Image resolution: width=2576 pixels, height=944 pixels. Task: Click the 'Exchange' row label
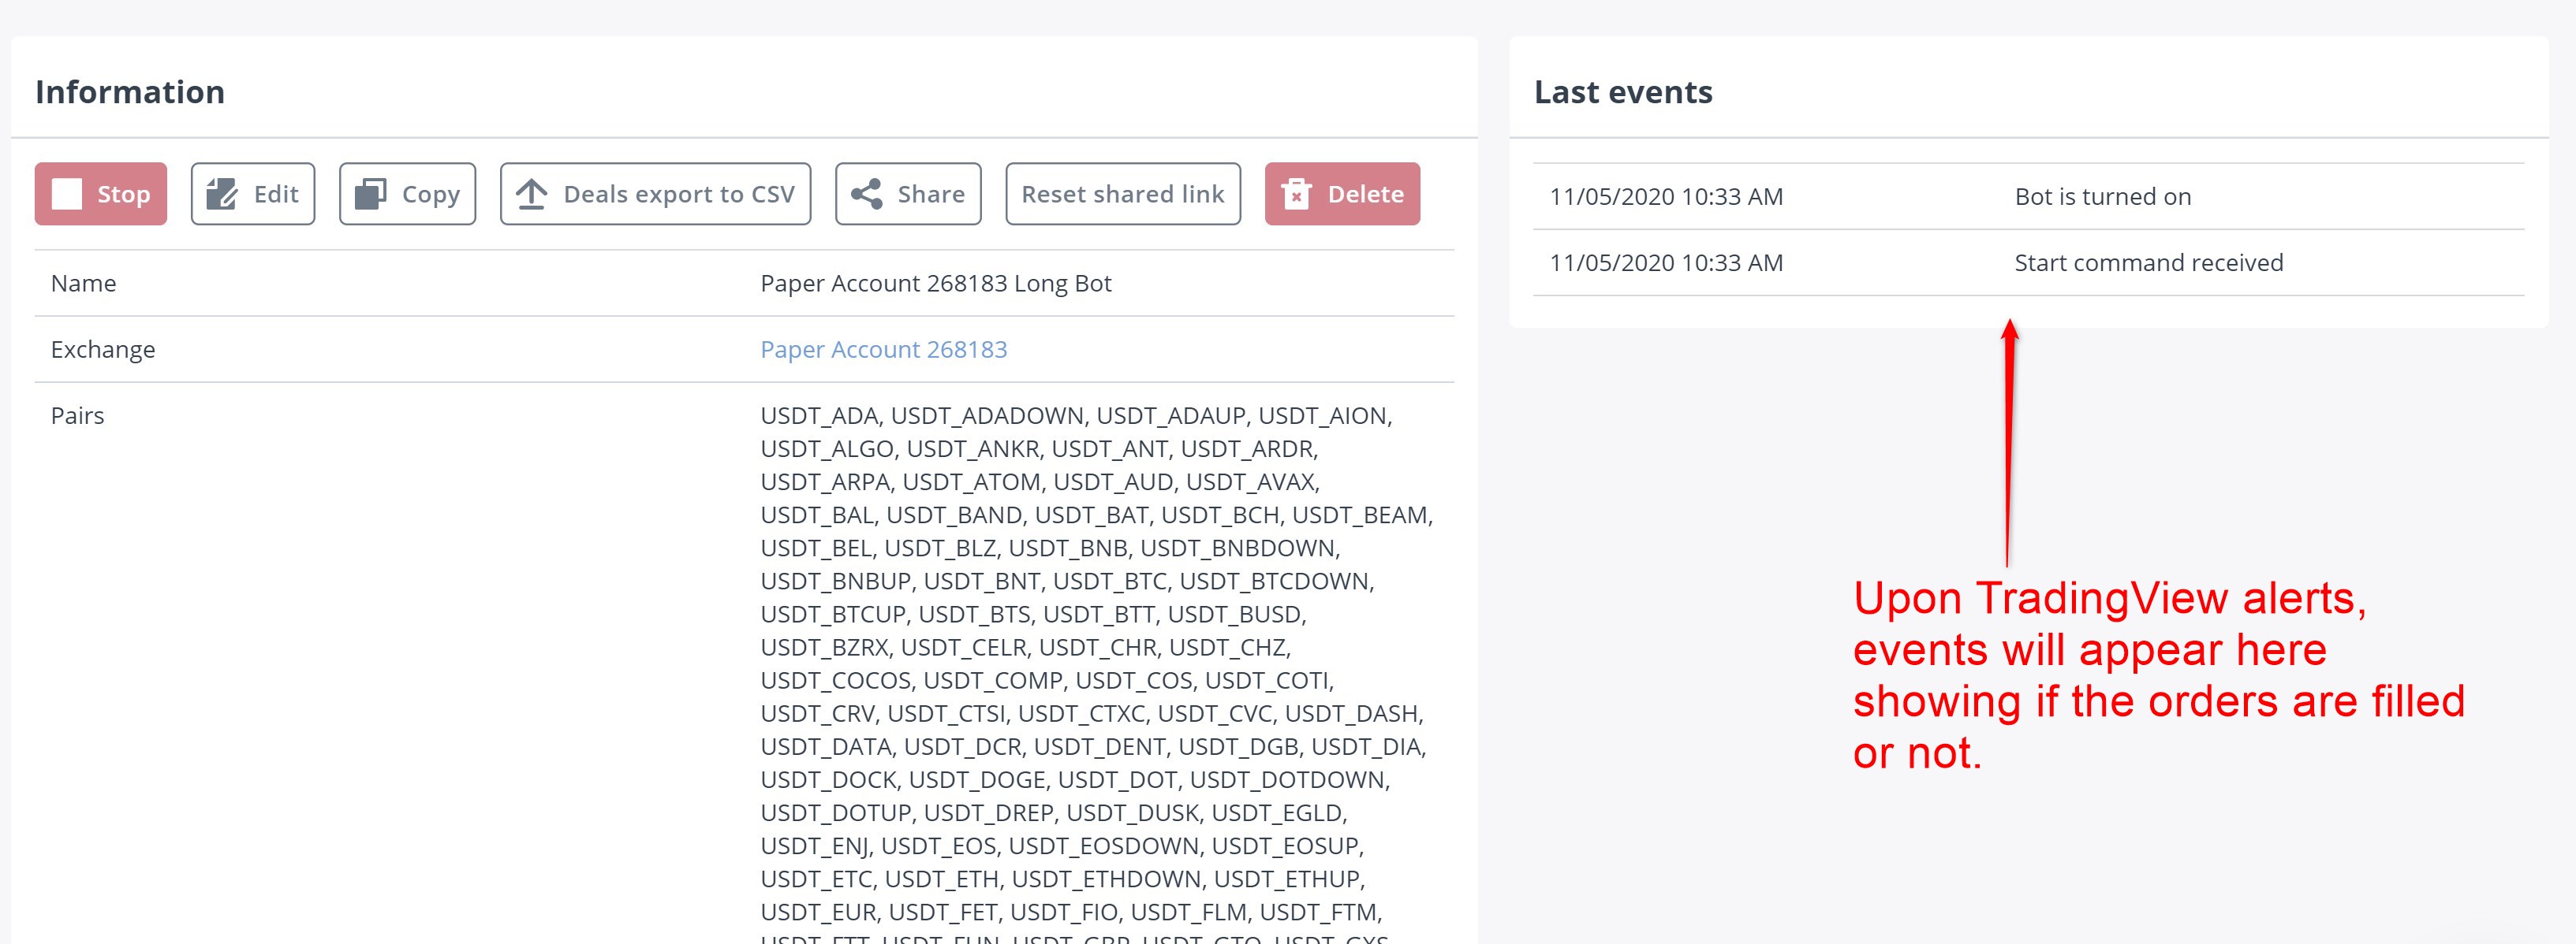tap(103, 350)
